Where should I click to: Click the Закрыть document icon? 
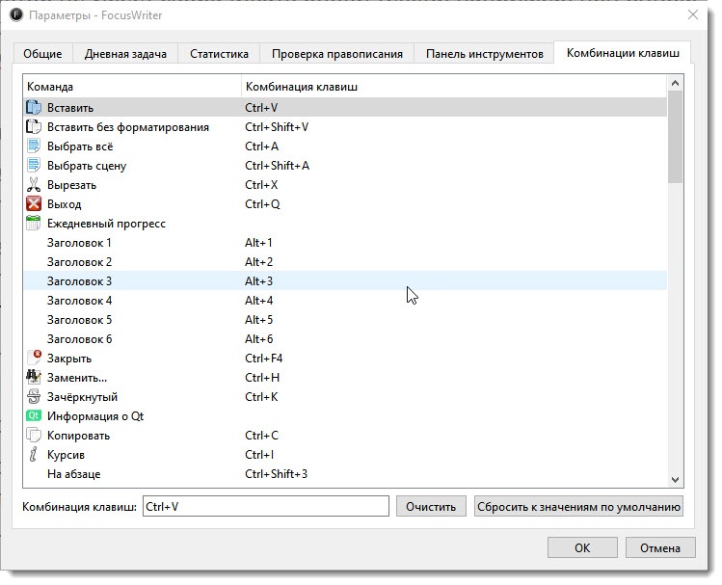click(x=34, y=359)
